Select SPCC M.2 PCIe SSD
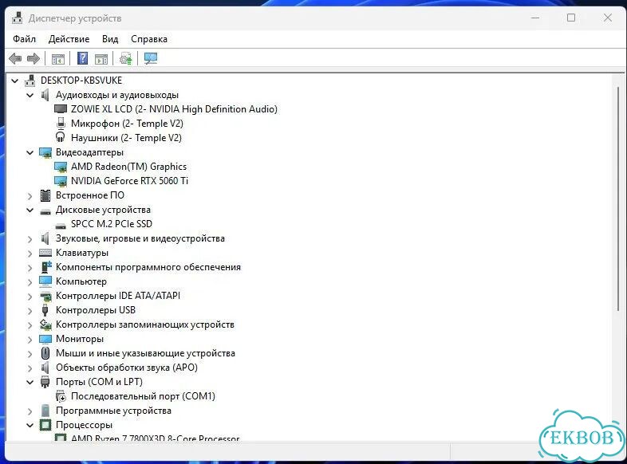Image resolution: width=627 pixels, height=464 pixels. click(x=112, y=224)
